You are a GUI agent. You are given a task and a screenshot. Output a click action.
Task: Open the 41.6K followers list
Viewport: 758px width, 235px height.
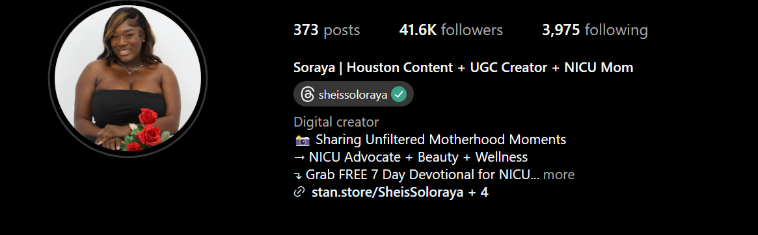point(450,30)
